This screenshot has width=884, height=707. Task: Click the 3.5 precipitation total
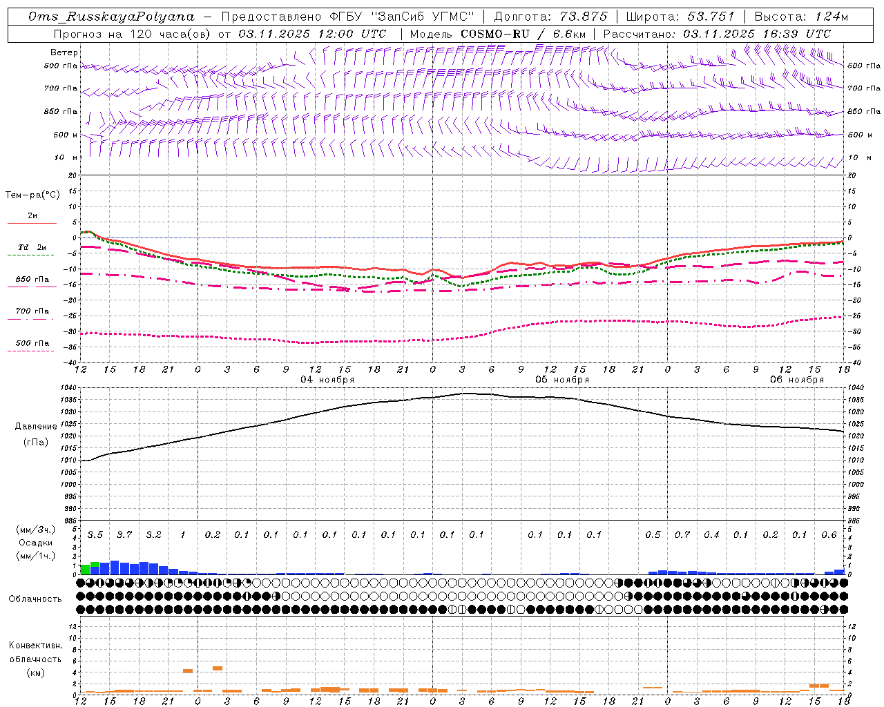tap(95, 535)
